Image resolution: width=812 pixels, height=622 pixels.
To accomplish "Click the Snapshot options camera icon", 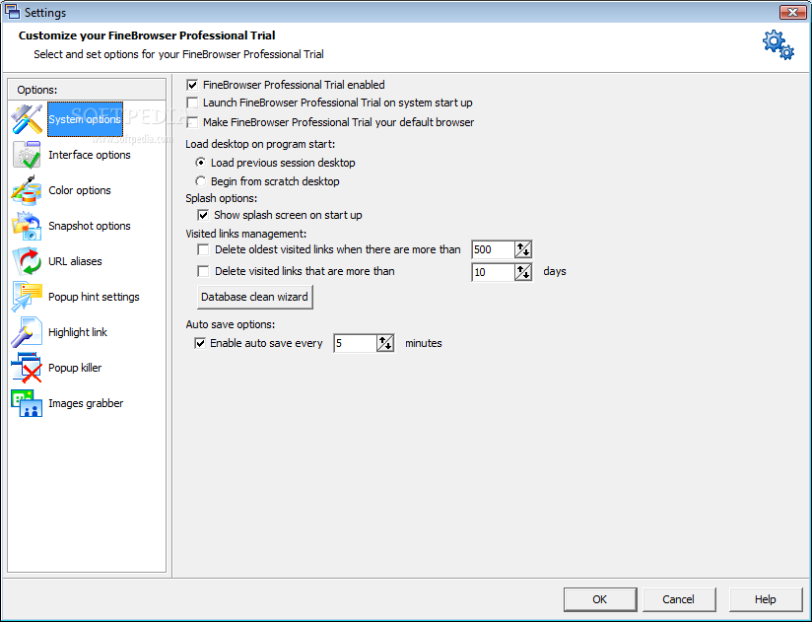I will tap(26, 226).
